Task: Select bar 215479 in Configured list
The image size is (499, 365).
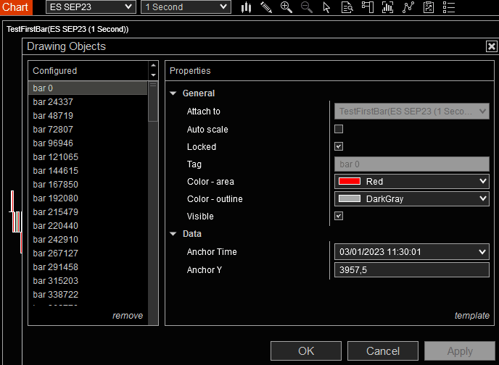Action: [88, 212]
